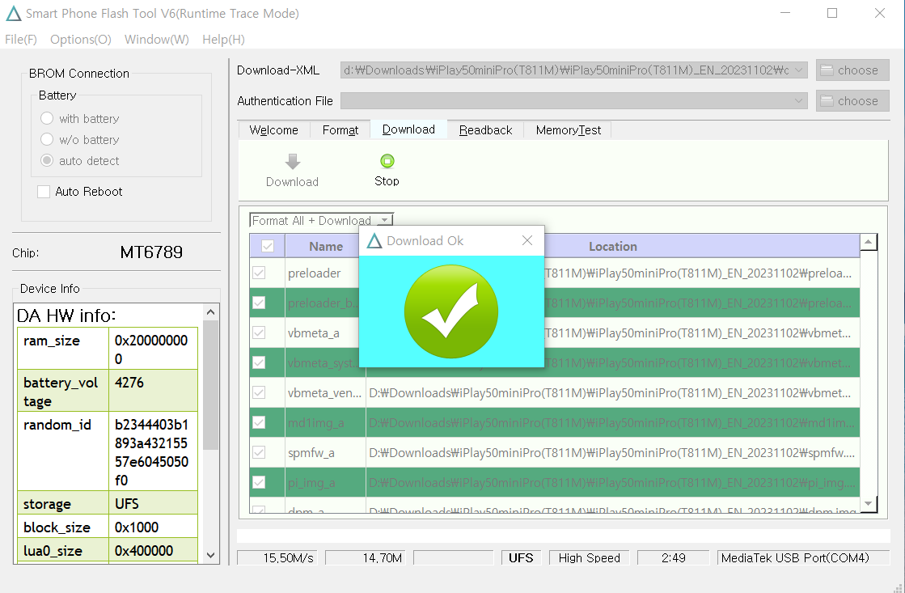Switch to the Welcome tab
The image size is (905, 593).
point(274,130)
